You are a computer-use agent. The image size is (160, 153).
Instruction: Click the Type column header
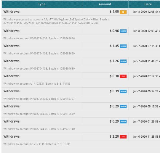coord(42,4)
